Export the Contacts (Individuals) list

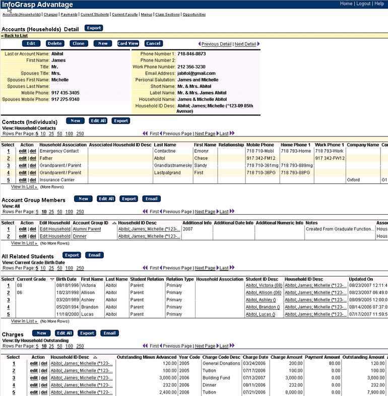[x=121, y=121]
